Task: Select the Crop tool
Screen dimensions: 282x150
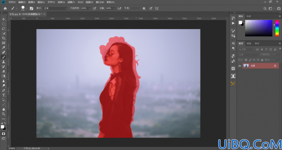Action: 4,38
